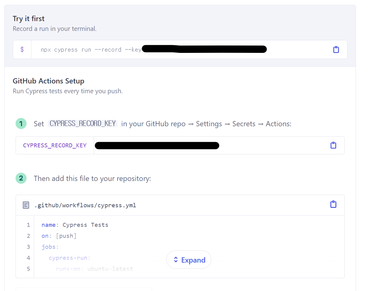Click the file icon beside .github/workflows/cypress.yml
370x291 pixels.
tap(26, 205)
